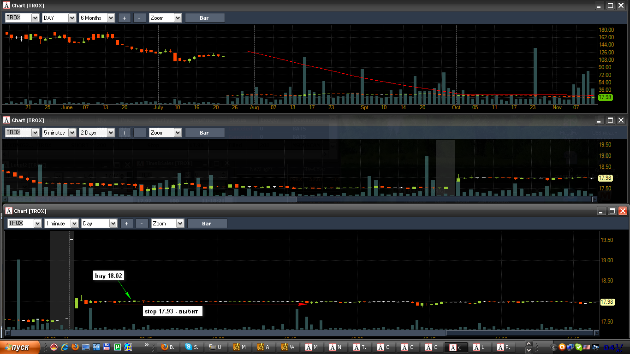Switch to taskbar item labeled U

pyautogui.click(x=215, y=348)
